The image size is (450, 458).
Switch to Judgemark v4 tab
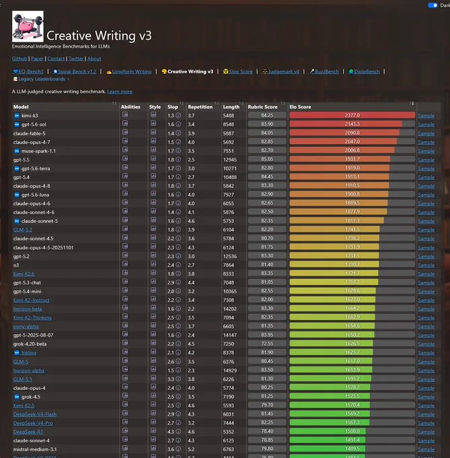coord(280,71)
